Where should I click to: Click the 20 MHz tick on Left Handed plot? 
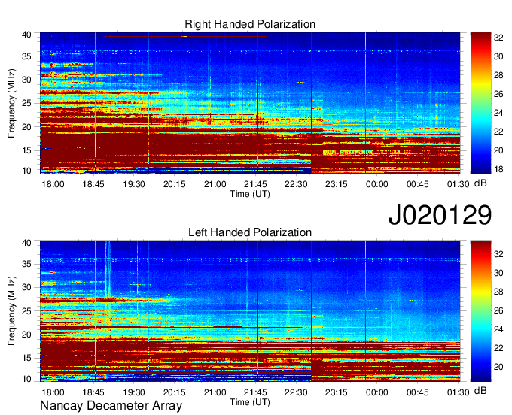[x=27, y=335]
